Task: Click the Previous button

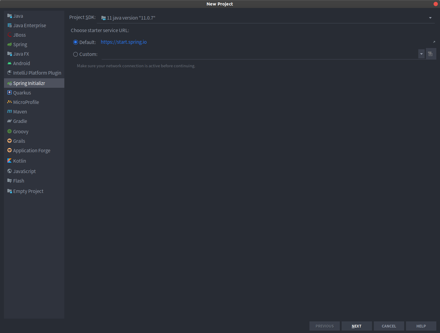Action: coord(324,326)
